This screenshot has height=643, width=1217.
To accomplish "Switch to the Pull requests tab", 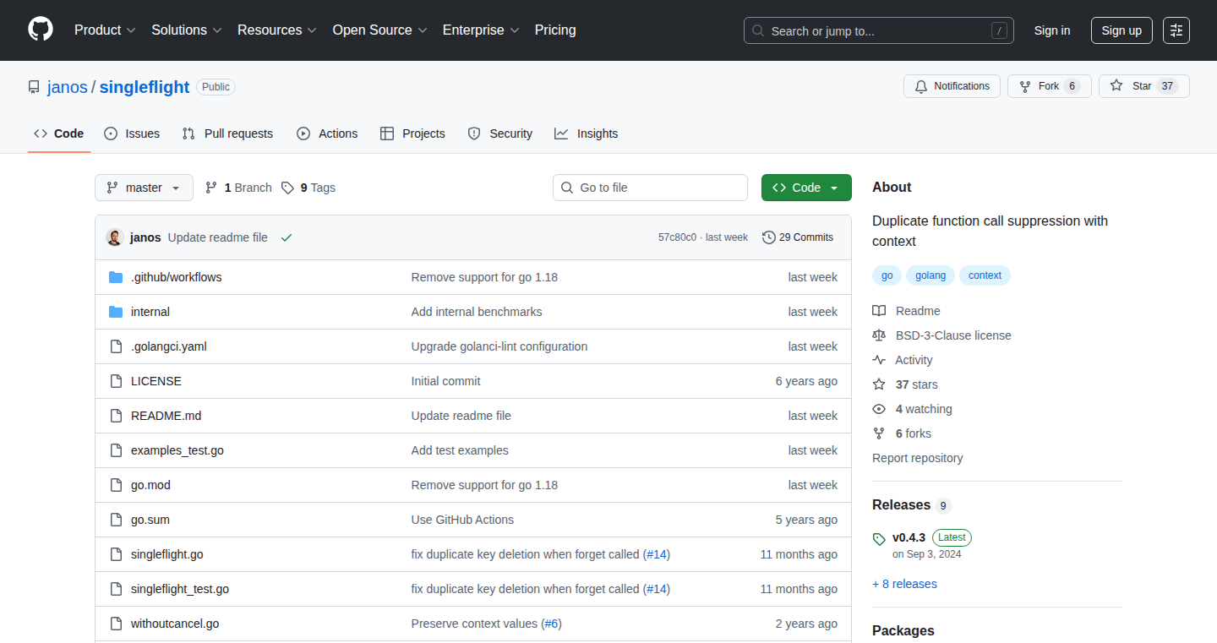I will click(x=227, y=134).
